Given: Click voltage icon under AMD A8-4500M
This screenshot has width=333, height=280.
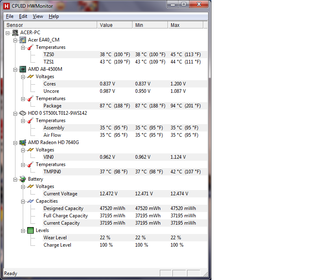Looking at the screenshot, I should point(30,77).
